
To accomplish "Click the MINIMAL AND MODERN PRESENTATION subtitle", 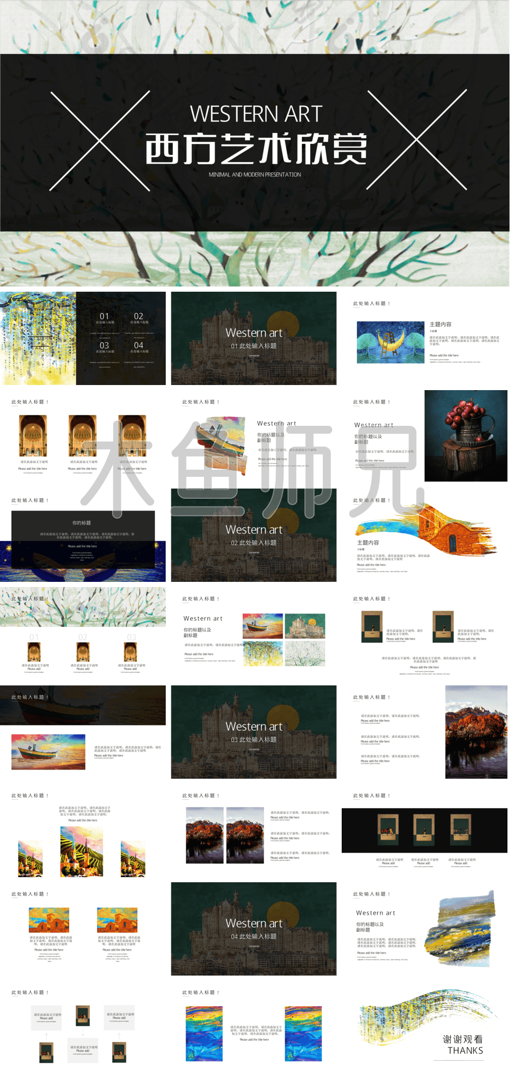I will click(x=254, y=174).
